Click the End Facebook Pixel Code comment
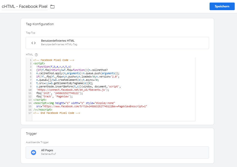This screenshot has height=167, width=237. tap(57, 113)
